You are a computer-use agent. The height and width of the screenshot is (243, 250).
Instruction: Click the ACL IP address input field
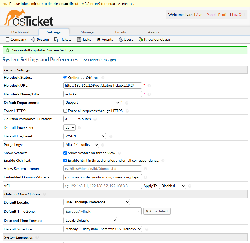(103, 186)
